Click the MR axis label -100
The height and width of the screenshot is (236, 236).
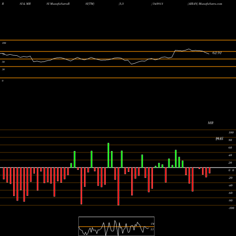click(x=231, y=208)
